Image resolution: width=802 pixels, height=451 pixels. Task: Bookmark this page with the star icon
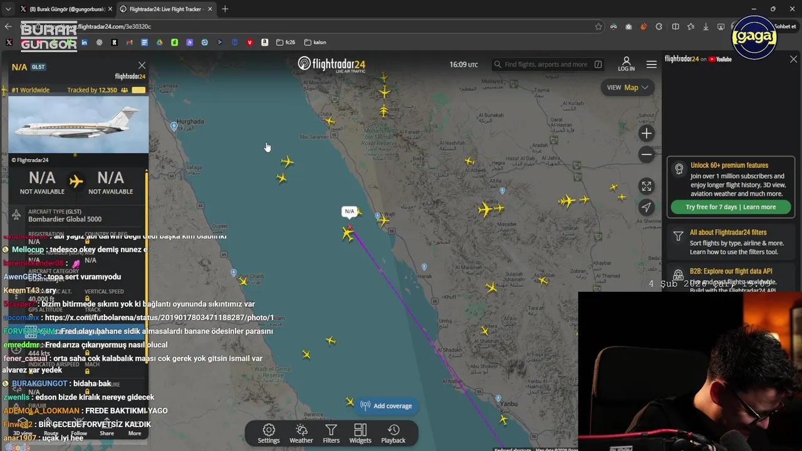coord(598,26)
